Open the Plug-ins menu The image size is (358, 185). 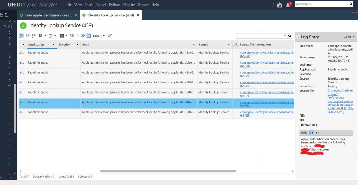(129, 5)
